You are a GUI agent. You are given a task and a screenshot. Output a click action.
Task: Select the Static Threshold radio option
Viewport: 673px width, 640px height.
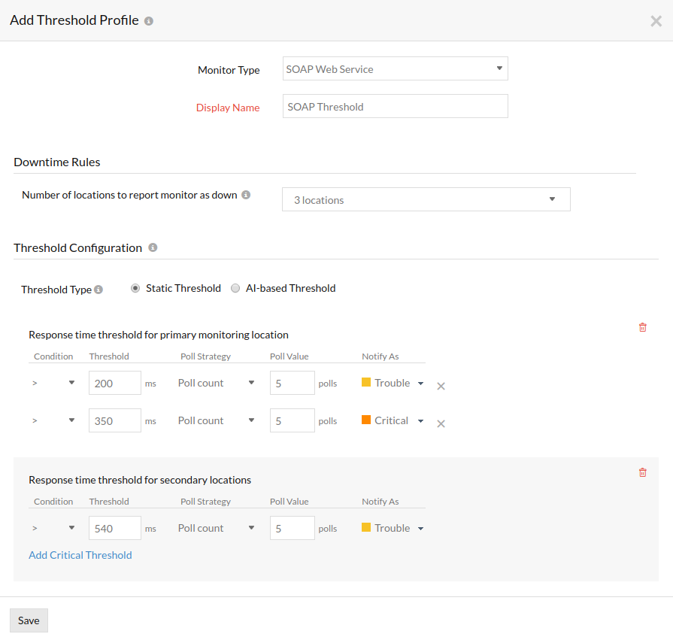pos(135,288)
